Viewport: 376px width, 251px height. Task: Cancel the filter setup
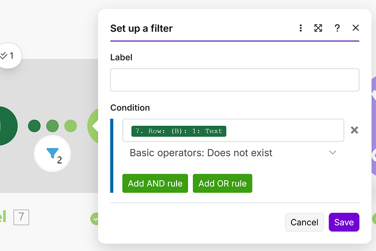click(304, 222)
